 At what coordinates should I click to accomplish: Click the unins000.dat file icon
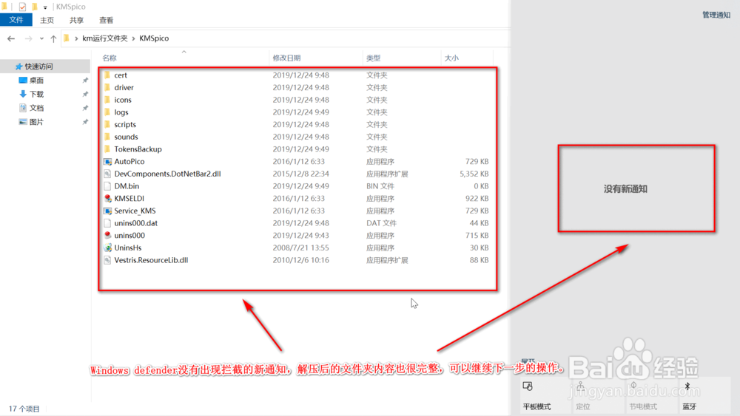pyautogui.click(x=107, y=223)
